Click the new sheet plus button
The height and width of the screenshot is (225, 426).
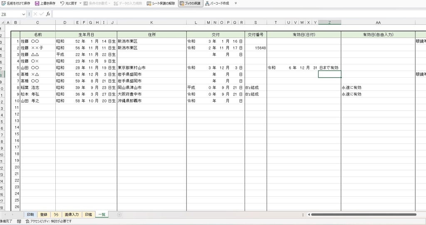pos(119,215)
